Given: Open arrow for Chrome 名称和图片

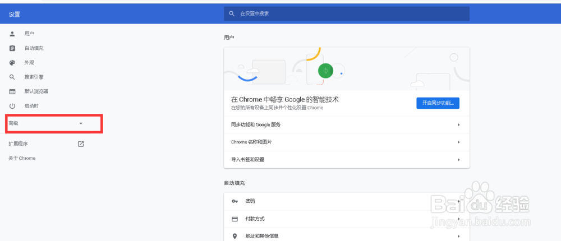Looking at the screenshot, I should pyautogui.click(x=459, y=142).
